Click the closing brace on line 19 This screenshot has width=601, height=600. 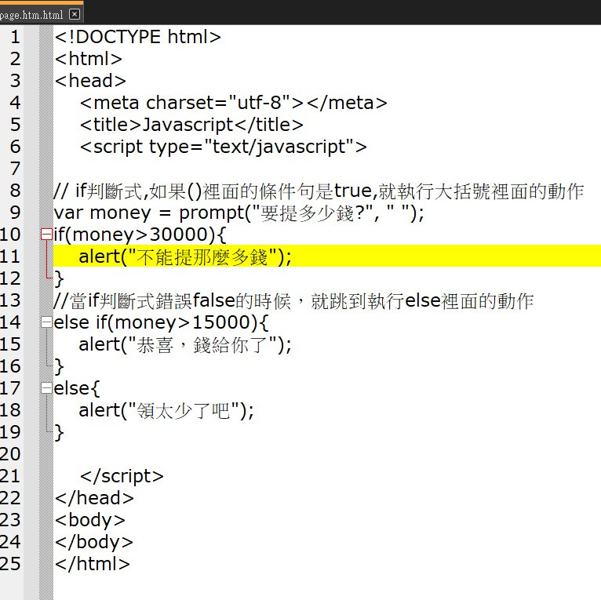[x=59, y=433]
